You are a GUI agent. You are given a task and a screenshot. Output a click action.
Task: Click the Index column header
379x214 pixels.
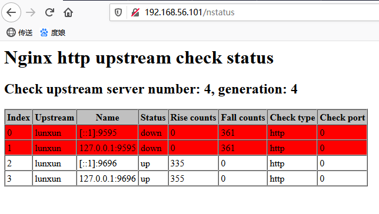[x=18, y=118]
